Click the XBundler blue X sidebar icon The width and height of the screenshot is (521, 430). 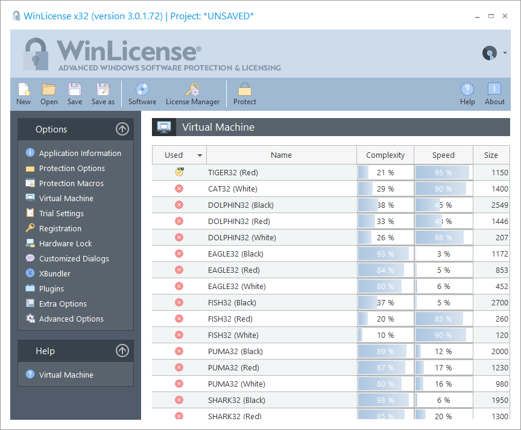pos(30,273)
